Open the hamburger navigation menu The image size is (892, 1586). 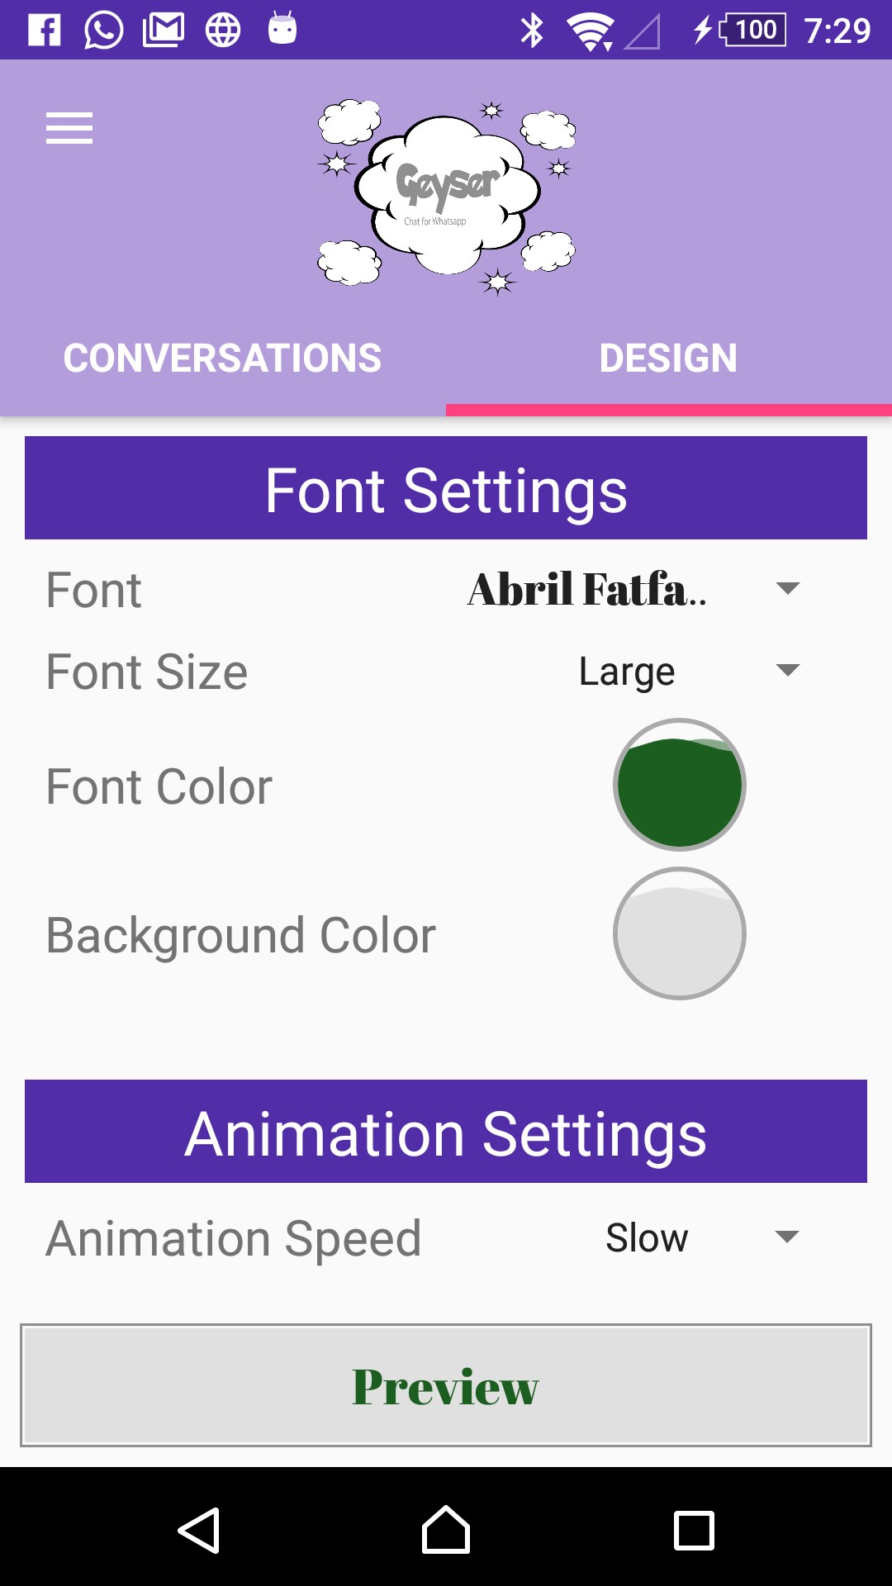pos(69,128)
